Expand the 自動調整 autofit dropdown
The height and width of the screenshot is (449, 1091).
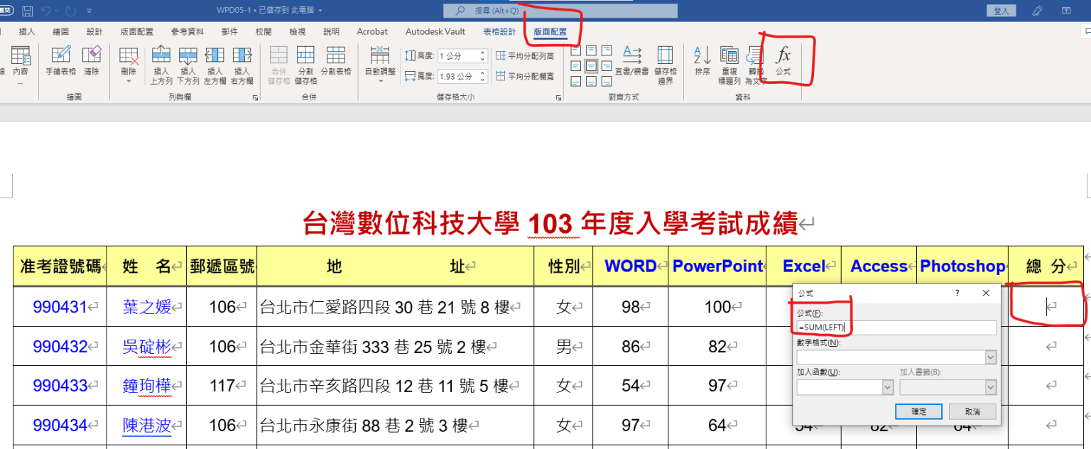(x=381, y=81)
